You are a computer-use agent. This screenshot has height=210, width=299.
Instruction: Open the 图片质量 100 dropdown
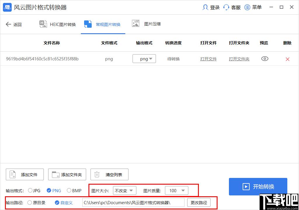(177, 190)
